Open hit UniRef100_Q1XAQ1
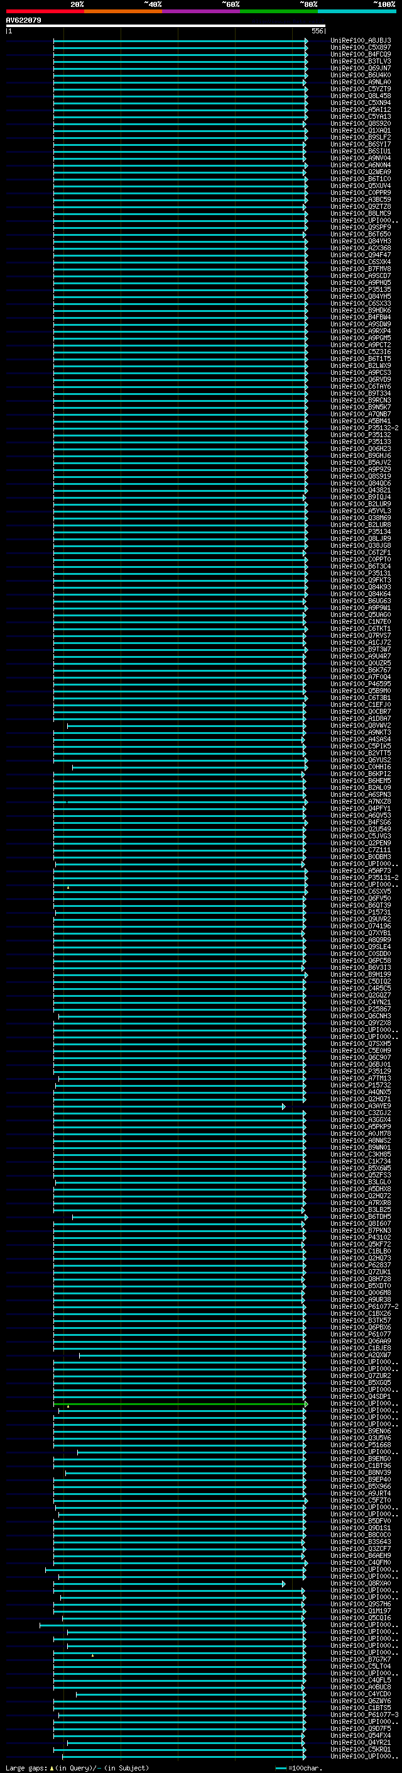 click(x=361, y=131)
